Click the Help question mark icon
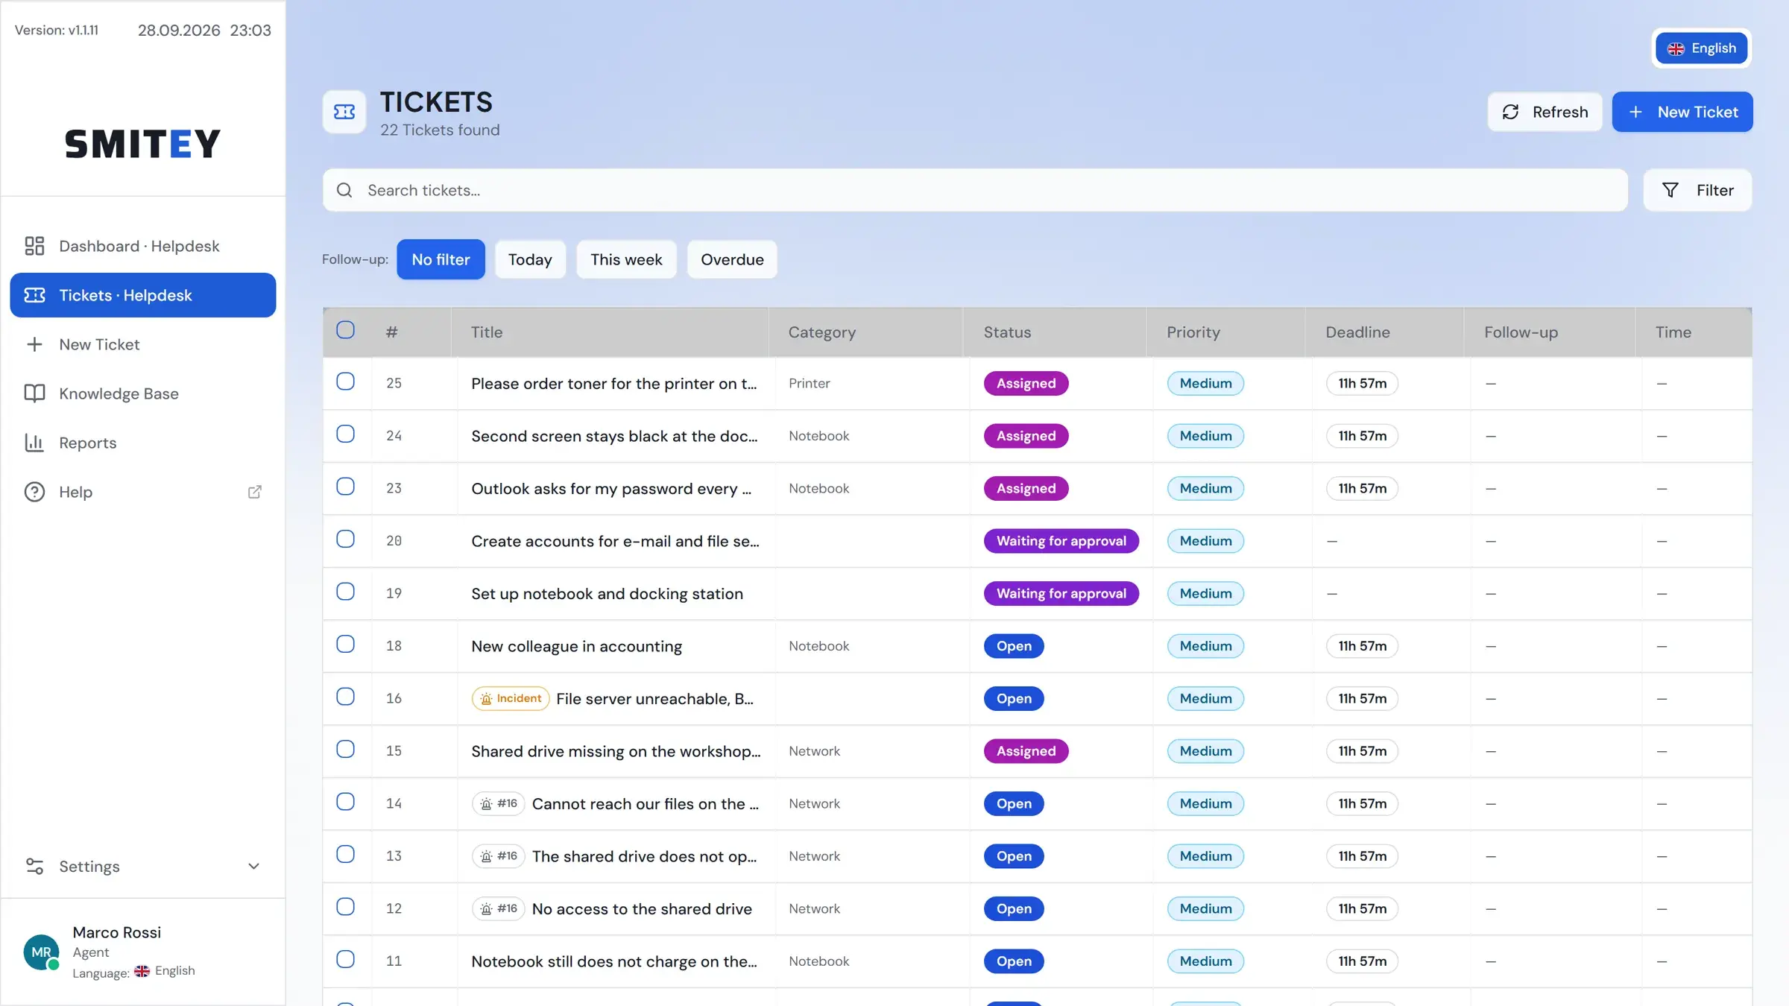1789x1006 pixels. point(34,492)
